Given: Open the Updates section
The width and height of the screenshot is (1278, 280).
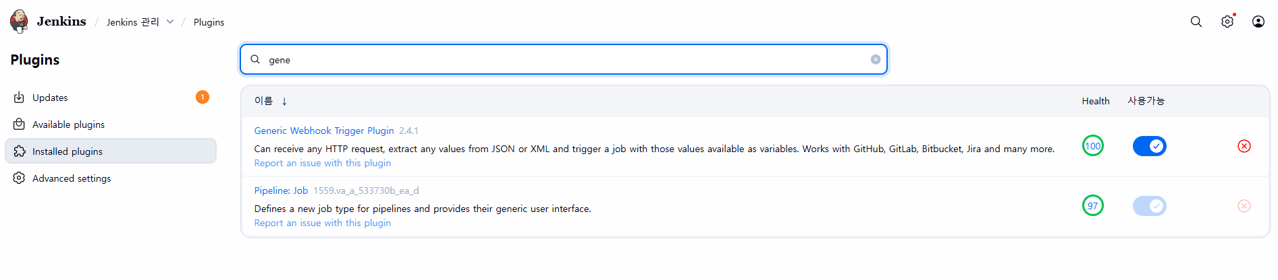Looking at the screenshot, I should click(x=50, y=98).
